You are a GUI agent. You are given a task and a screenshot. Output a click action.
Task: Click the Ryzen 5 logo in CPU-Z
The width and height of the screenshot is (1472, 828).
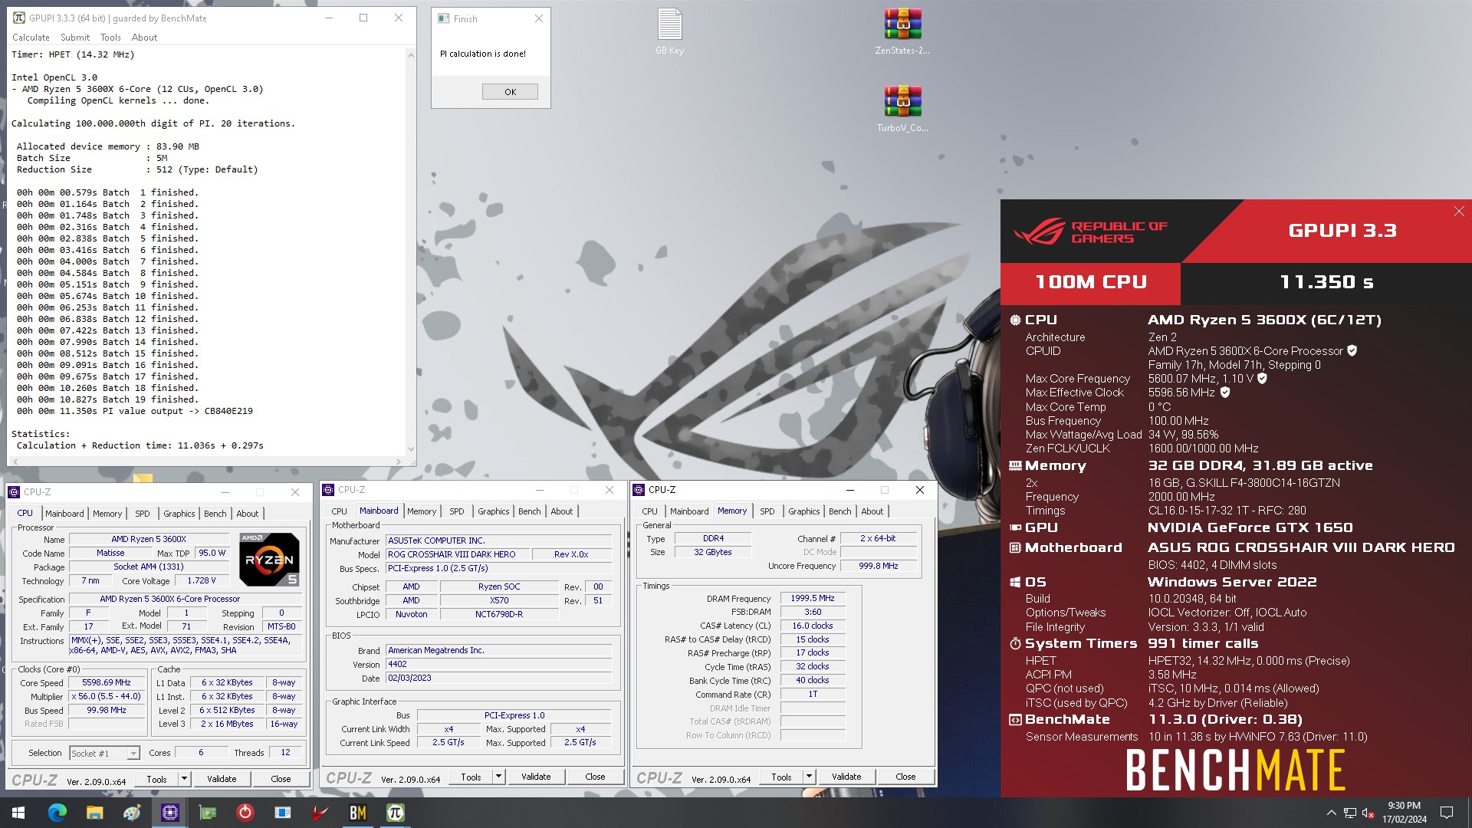(269, 559)
